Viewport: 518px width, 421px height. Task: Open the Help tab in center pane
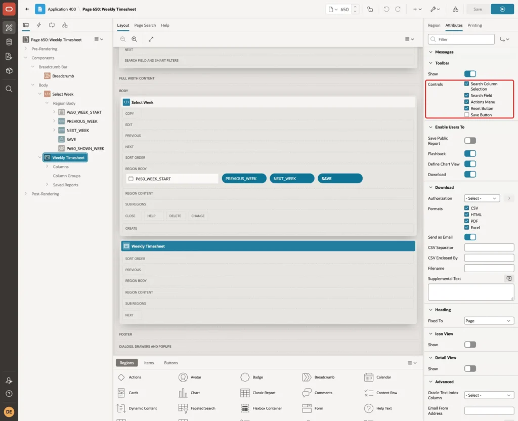(x=165, y=25)
